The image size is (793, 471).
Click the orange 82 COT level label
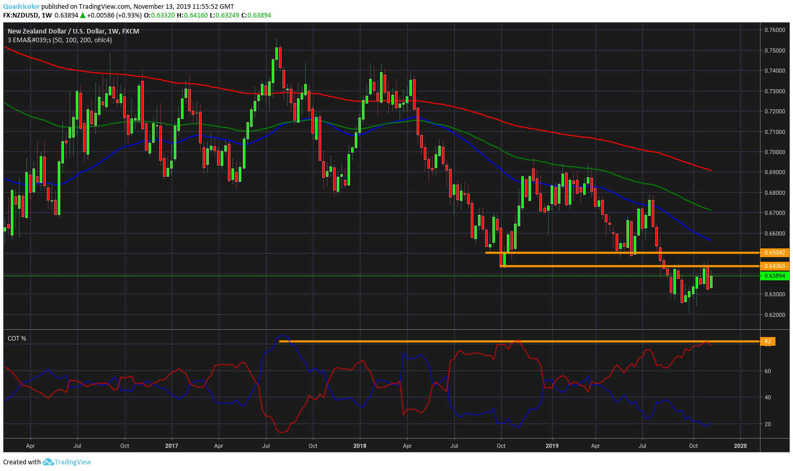click(768, 341)
